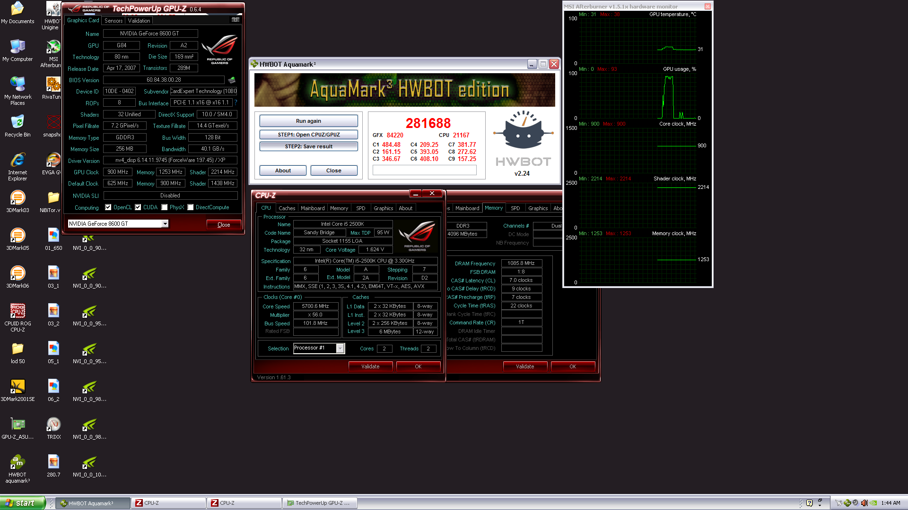Launch HWBOT aquamark3 desktop shortcut
Image resolution: width=908 pixels, height=510 pixels.
pos(17,468)
